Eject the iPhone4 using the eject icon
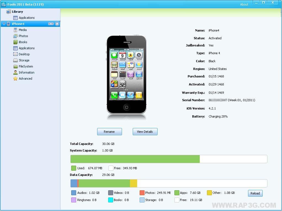 coord(57,24)
